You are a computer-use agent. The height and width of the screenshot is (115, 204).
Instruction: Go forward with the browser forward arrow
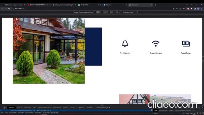[6, 9]
